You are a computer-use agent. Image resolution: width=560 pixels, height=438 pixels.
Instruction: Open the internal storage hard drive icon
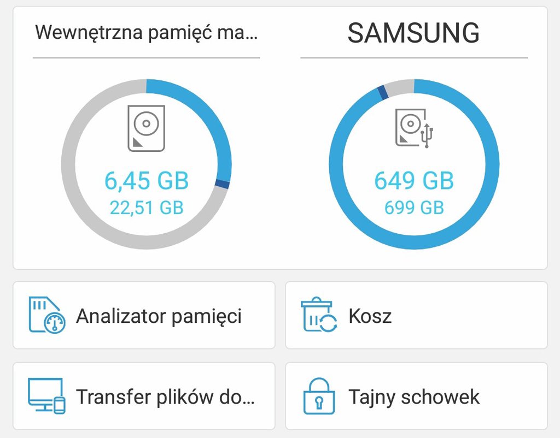[x=147, y=128]
